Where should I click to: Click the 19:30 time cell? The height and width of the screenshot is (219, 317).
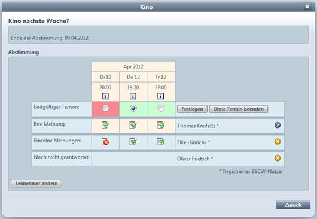[x=133, y=87]
